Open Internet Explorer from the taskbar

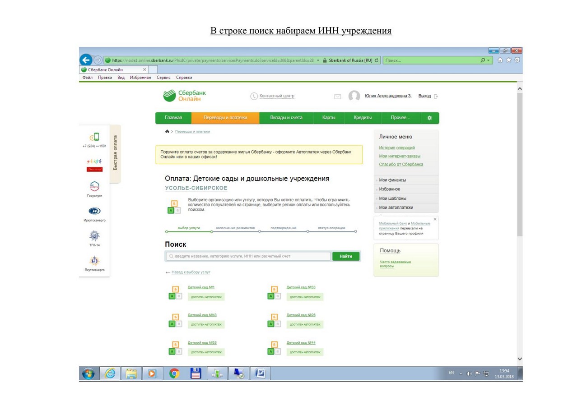109,373
